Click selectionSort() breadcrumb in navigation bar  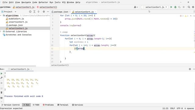tap(47, 7)
